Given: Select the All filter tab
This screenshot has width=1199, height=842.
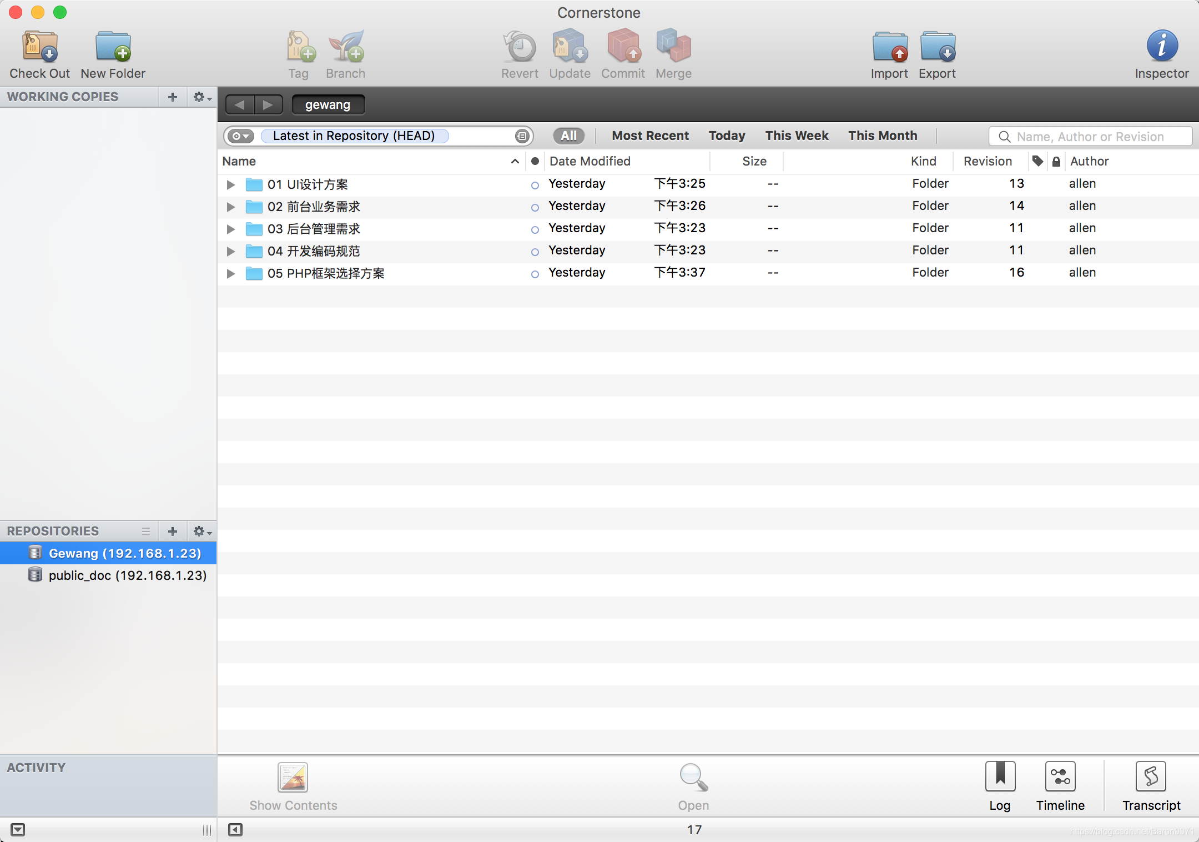Looking at the screenshot, I should 568,136.
